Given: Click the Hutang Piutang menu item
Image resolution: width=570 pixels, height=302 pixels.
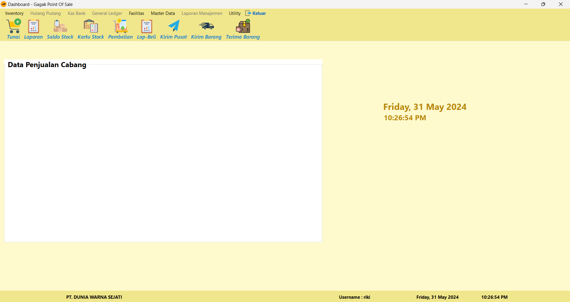Looking at the screenshot, I should coord(45,13).
